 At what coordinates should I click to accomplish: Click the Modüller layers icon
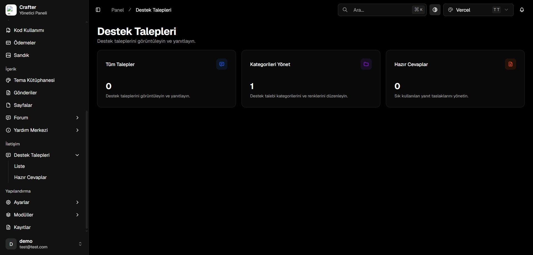tap(8, 215)
